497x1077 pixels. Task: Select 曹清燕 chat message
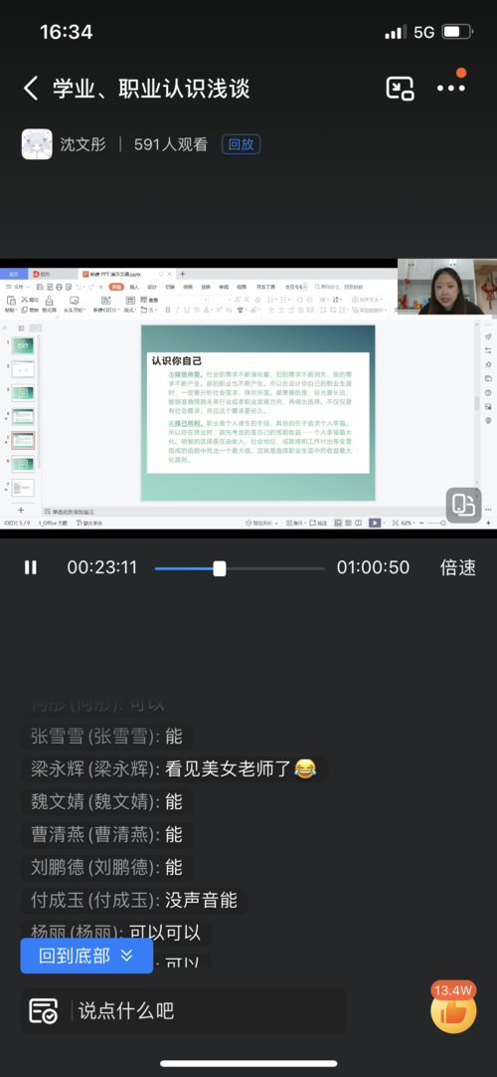click(x=107, y=834)
